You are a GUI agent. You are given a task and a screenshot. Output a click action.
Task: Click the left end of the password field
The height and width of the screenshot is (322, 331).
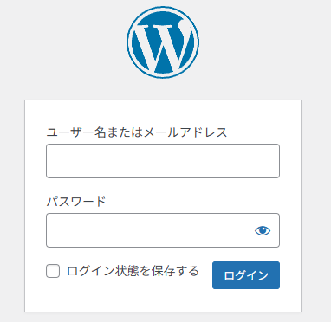click(55, 230)
